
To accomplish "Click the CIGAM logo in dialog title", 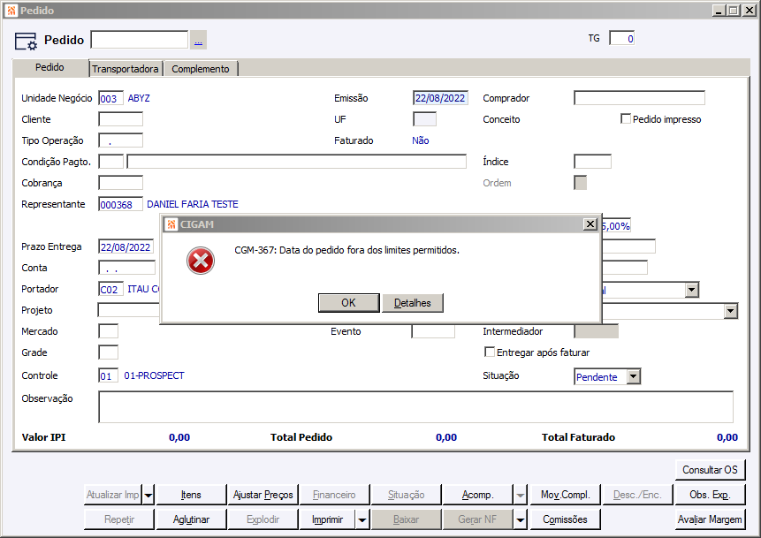I will (x=171, y=224).
